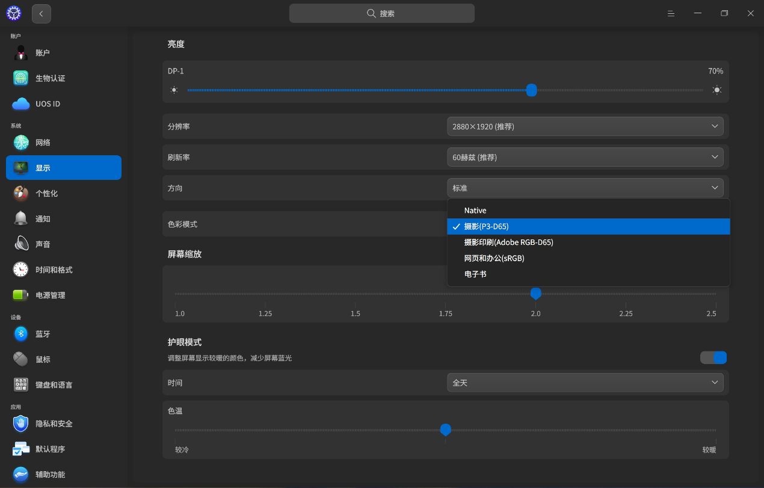Click the DP-1 brightness slider handle
Image resolution: width=764 pixels, height=488 pixels.
(531, 90)
